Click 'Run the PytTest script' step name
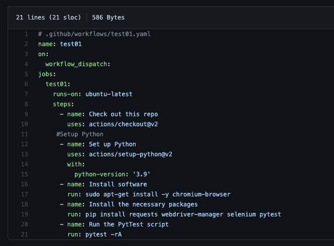 click(129, 224)
